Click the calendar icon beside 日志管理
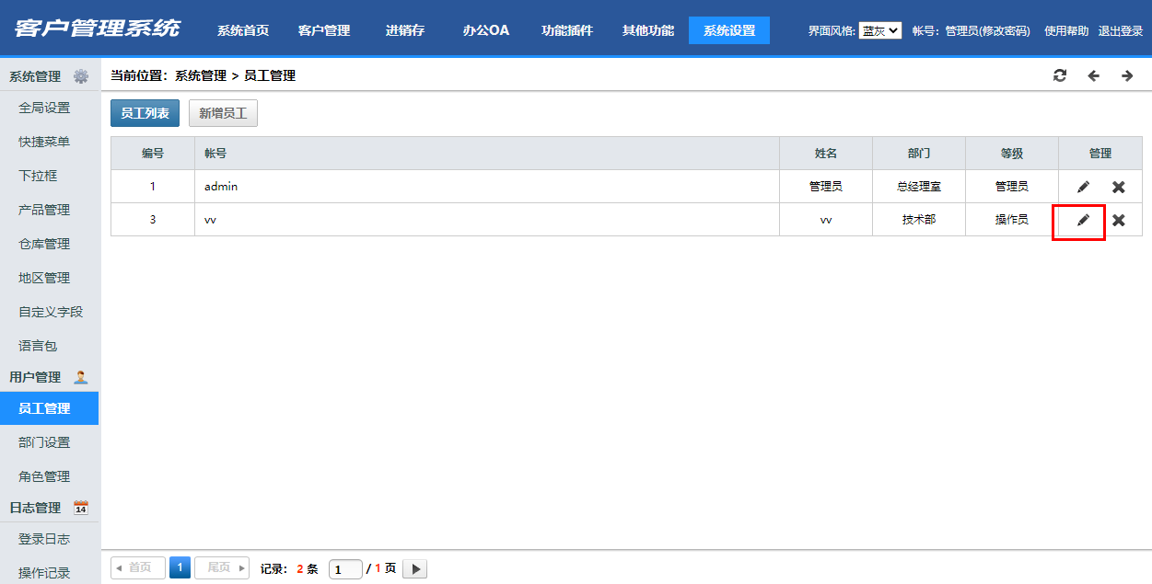The height and width of the screenshot is (584, 1152). click(x=81, y=508)
